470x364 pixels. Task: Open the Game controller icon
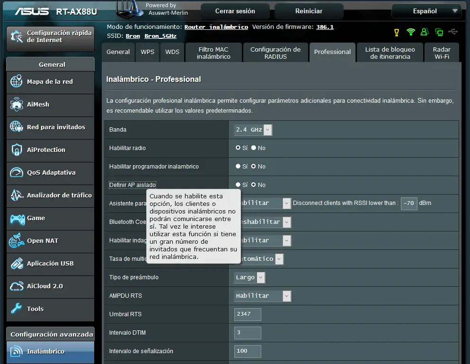coord(18,219)
